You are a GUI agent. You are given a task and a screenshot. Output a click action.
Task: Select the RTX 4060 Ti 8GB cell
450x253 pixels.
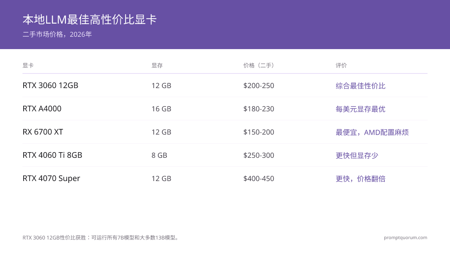click(x=52, y=155)
